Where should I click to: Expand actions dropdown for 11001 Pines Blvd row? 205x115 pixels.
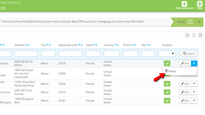pyautogui.click(x=194, y=84)
